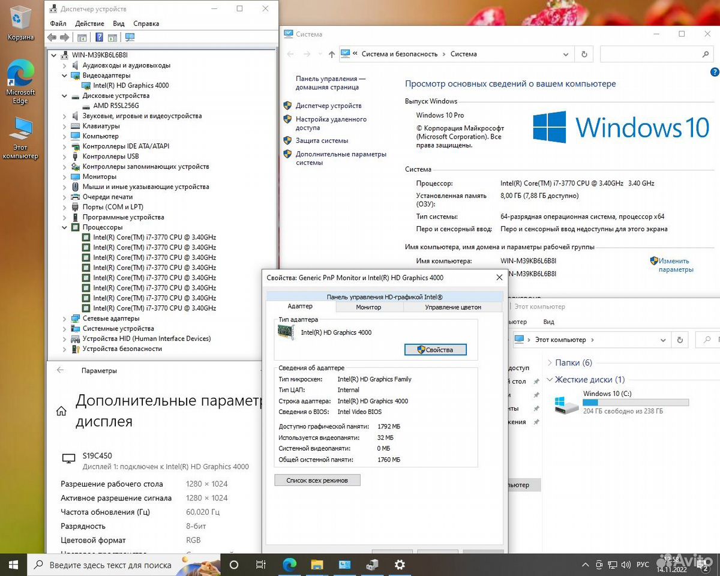Select 'Intel(R) HD Graphics 4000' device in tree
Image resolution: width=720 pixels, height=576 pixels.
[131, 85]
